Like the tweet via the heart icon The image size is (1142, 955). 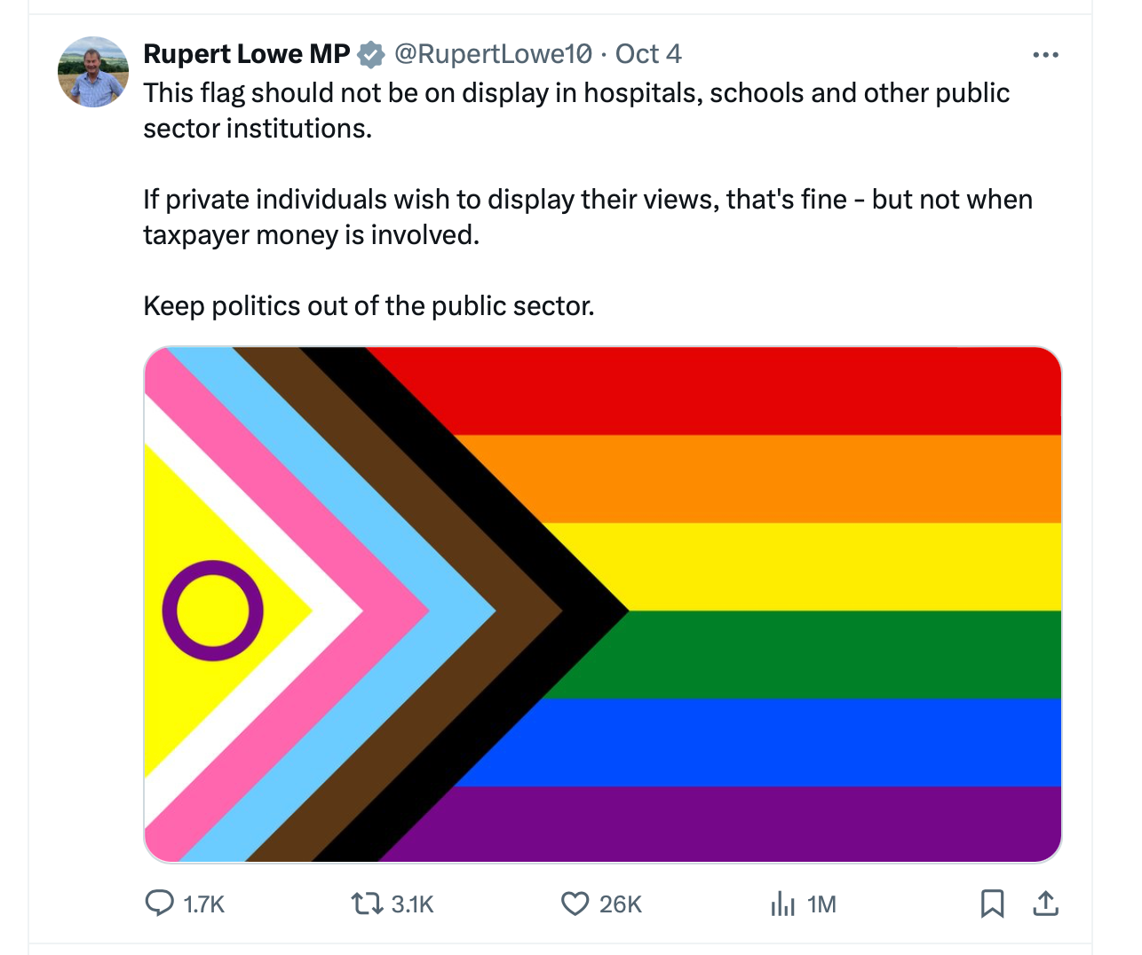point(574,904)
